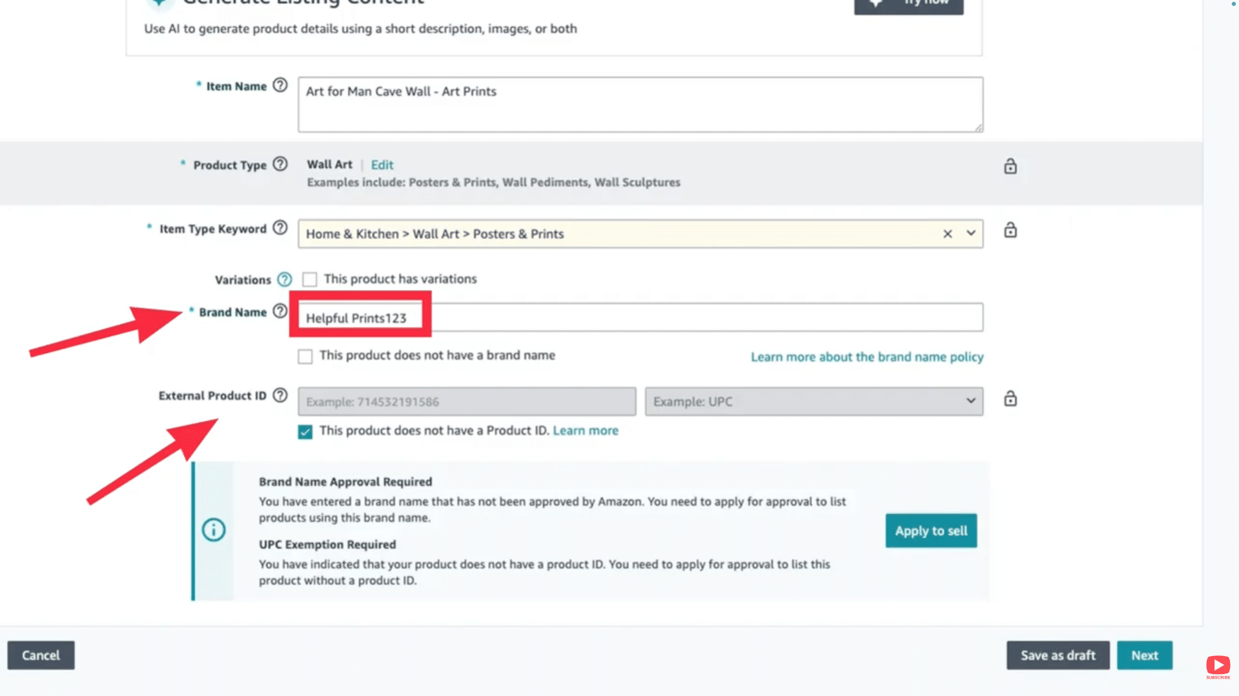The height and width of the screenshot is (696, 1239).
Task: Click the External Product ID lock icon
Action: pyautogui.click(x=1010, y=399)
